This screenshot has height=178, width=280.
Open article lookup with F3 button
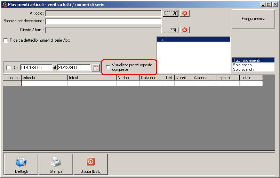170,13
